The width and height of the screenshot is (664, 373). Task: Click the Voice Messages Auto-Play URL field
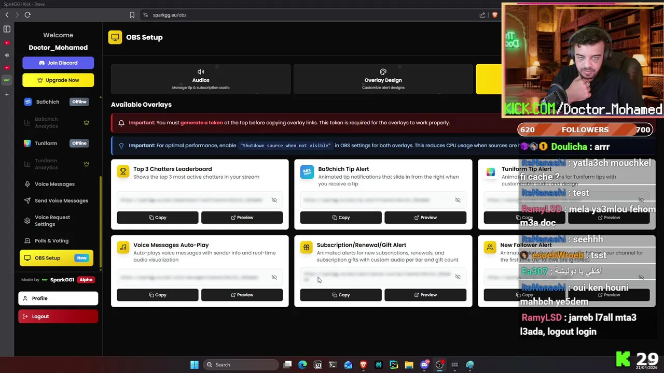200,277
